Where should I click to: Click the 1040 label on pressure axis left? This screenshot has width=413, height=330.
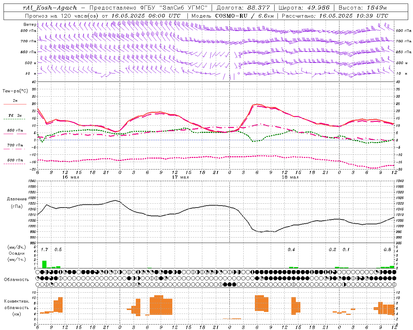click(x=32, y=181)
